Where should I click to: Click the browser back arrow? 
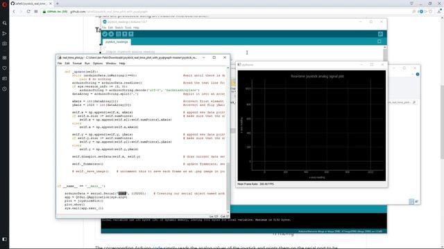point(14,12)
